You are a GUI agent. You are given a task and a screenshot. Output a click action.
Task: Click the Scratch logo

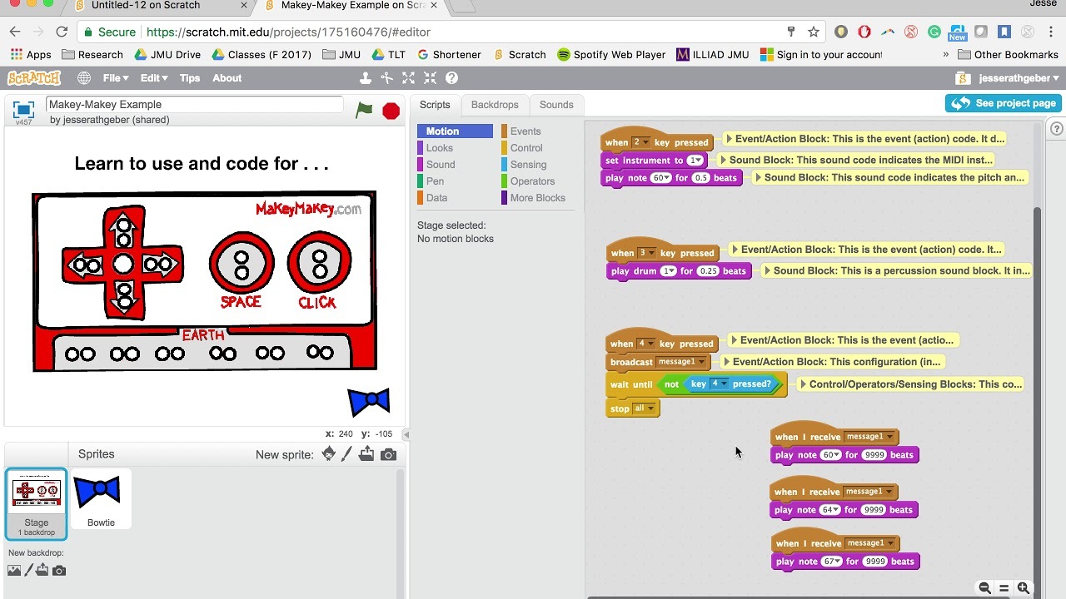[34, 78]
